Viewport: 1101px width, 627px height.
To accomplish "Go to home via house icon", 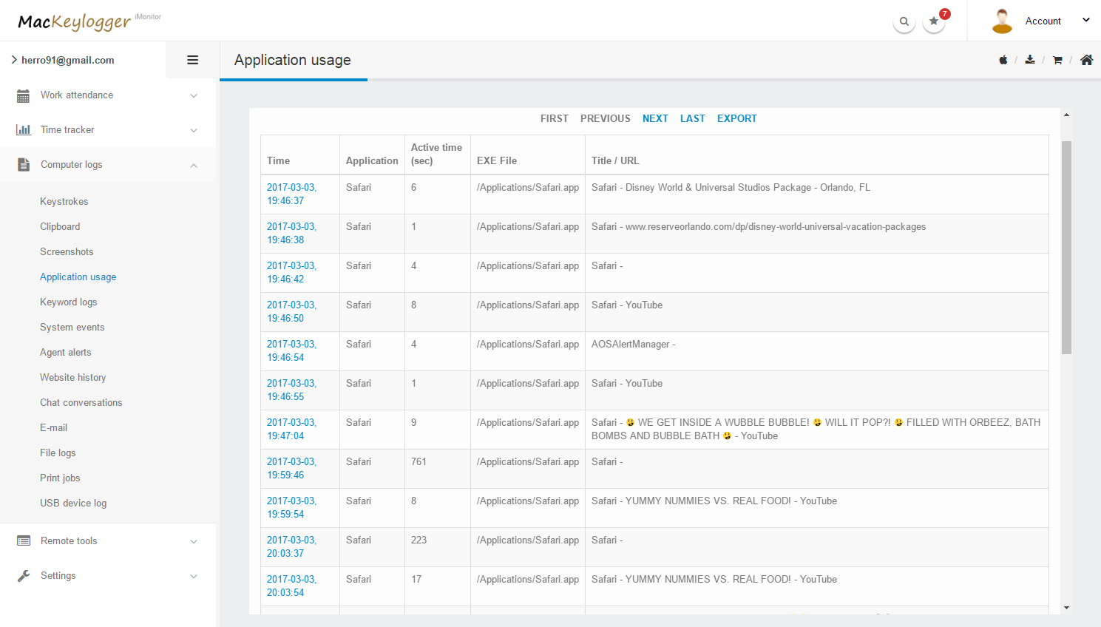I will 1086,60.
